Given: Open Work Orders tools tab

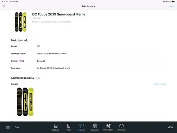Looking at the screenshot, I should pyautogui.click(x=108, y=127).
